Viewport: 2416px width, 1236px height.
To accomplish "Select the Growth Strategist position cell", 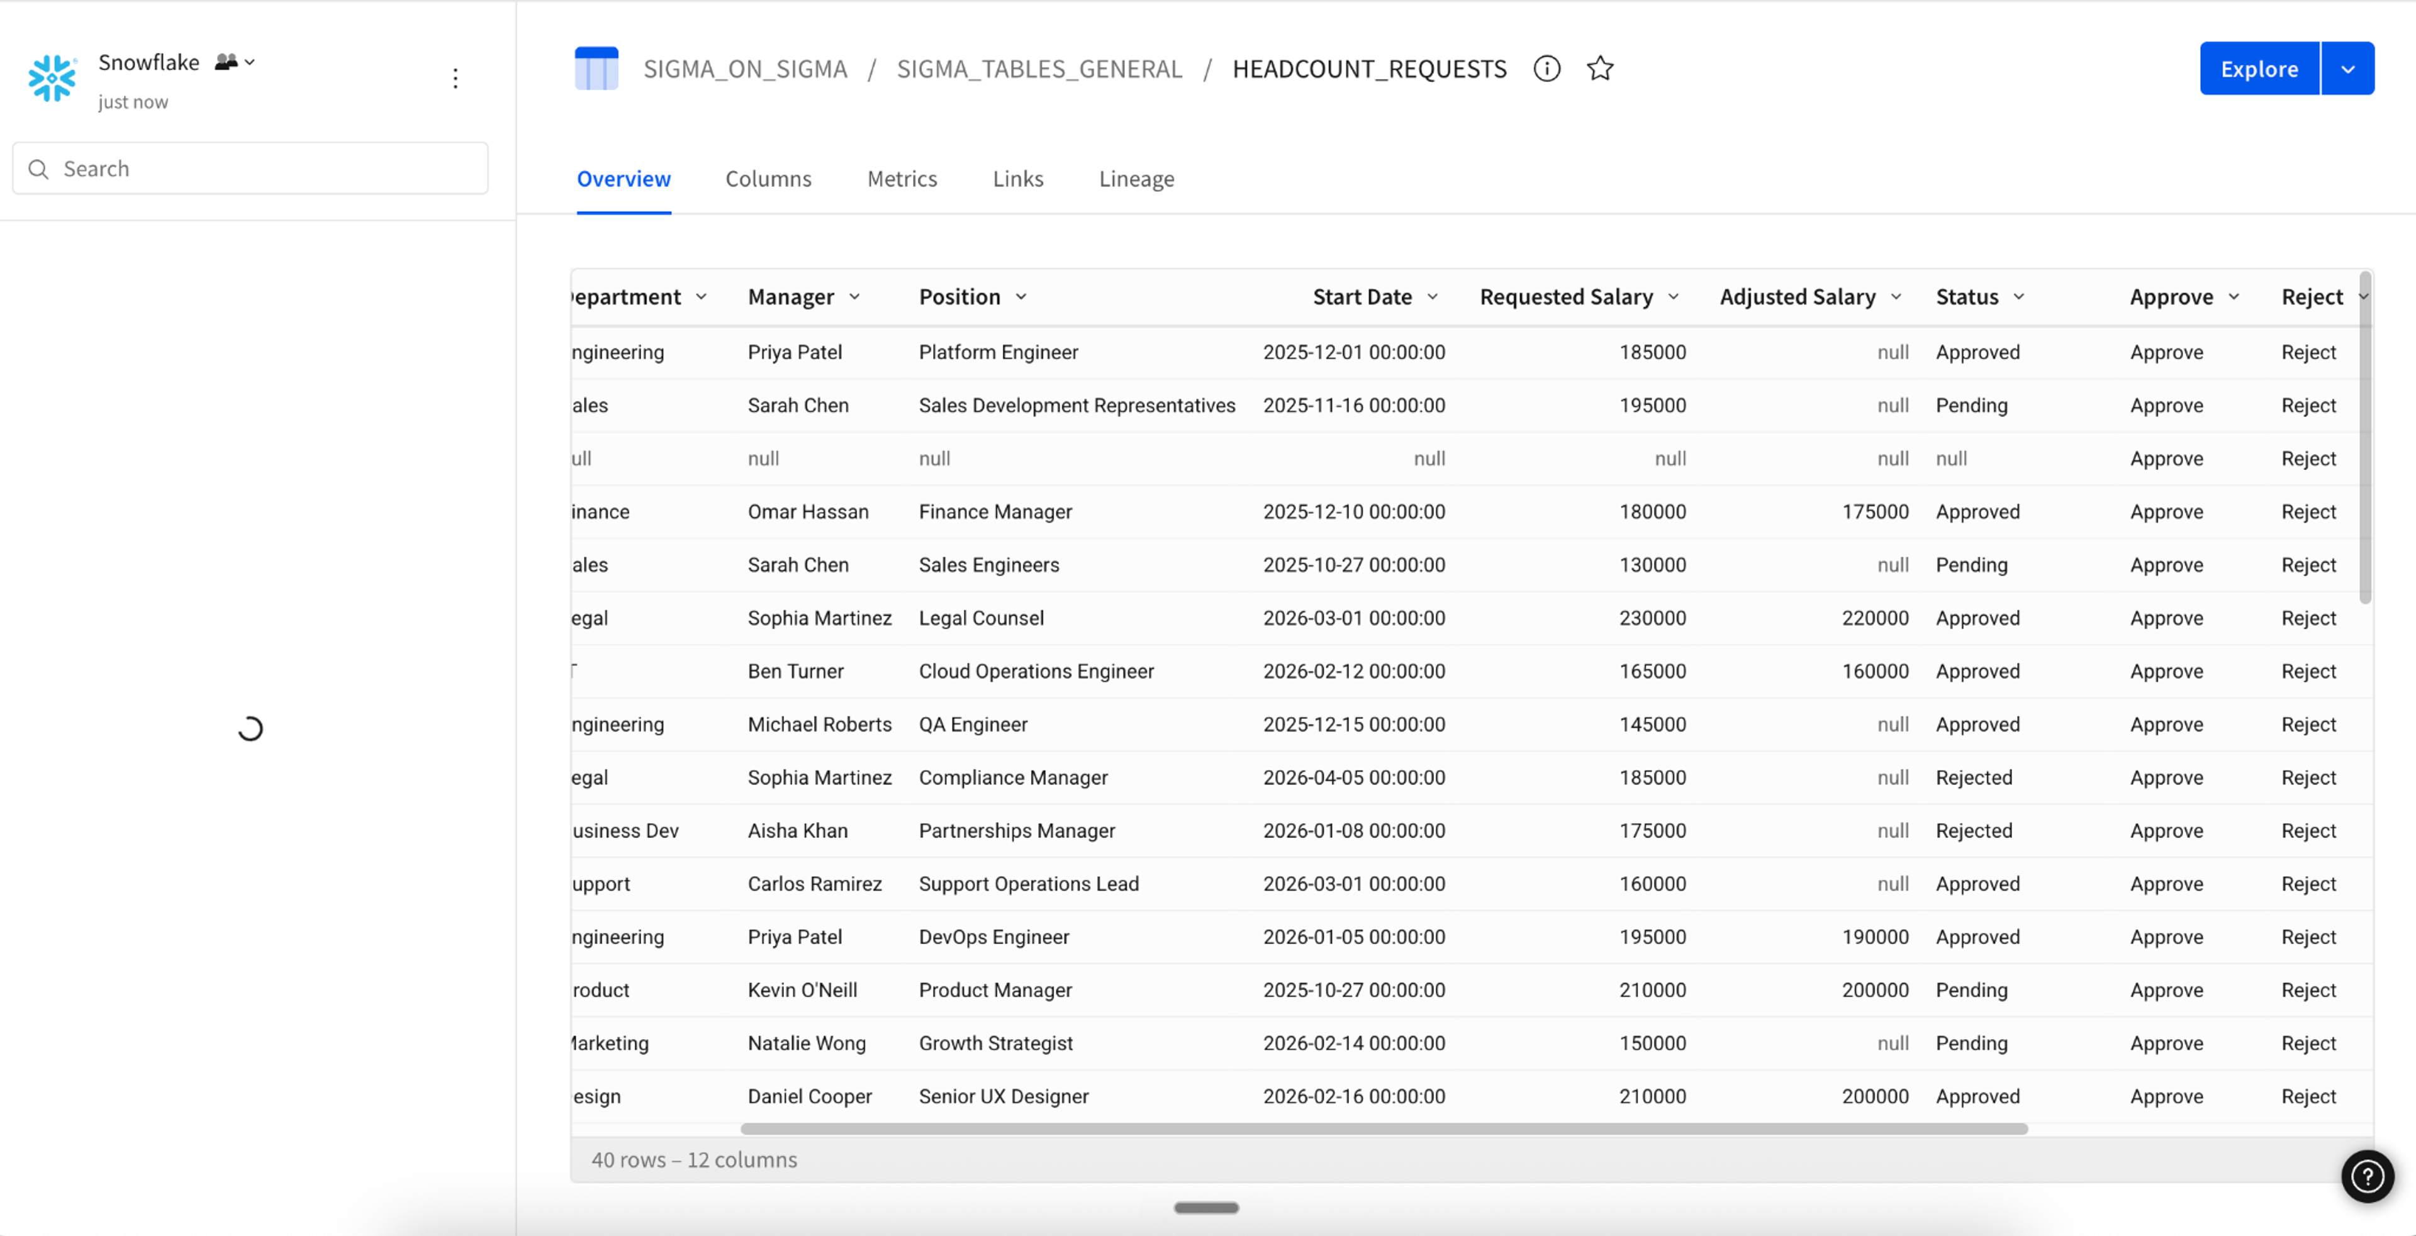I will [995, 1044].
